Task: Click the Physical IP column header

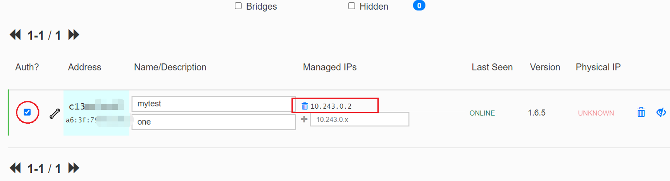Action: [598, 67]
